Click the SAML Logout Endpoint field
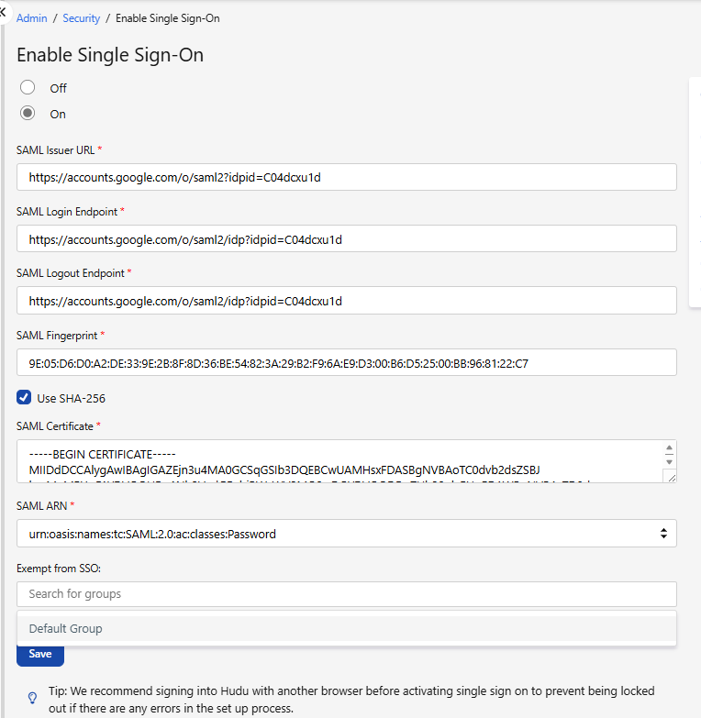Screen dimensions: 701x718 pyautogui.click(x=347, y=301)
